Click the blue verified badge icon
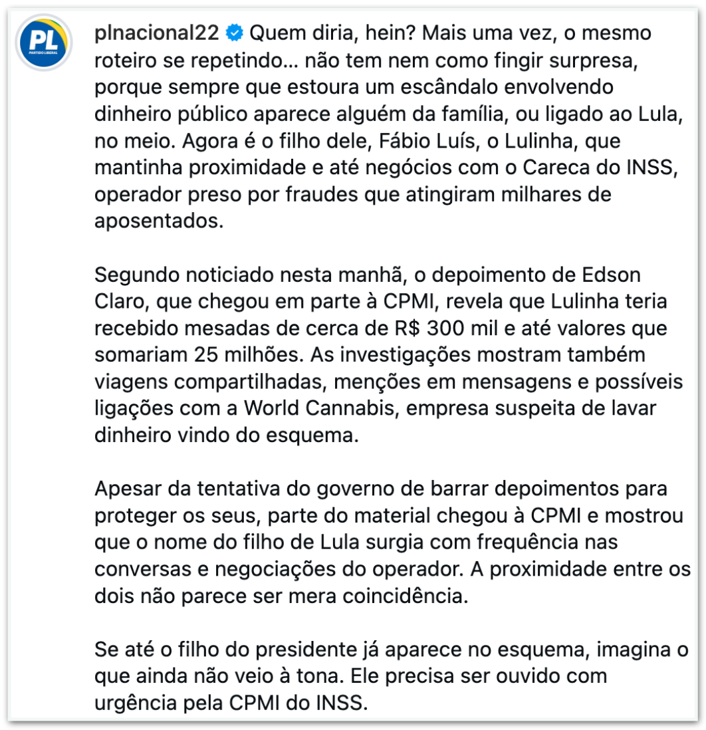 click(x=236, y=32)
